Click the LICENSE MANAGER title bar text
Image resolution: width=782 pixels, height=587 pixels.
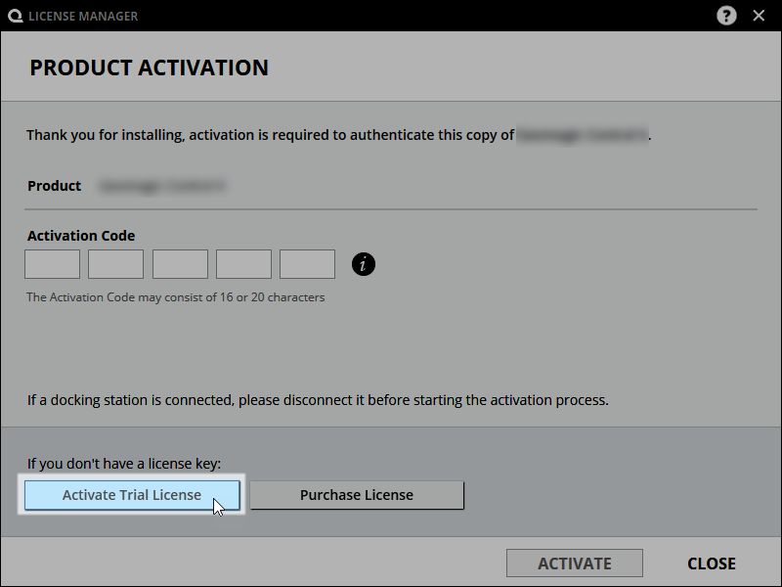coord(83,16)
